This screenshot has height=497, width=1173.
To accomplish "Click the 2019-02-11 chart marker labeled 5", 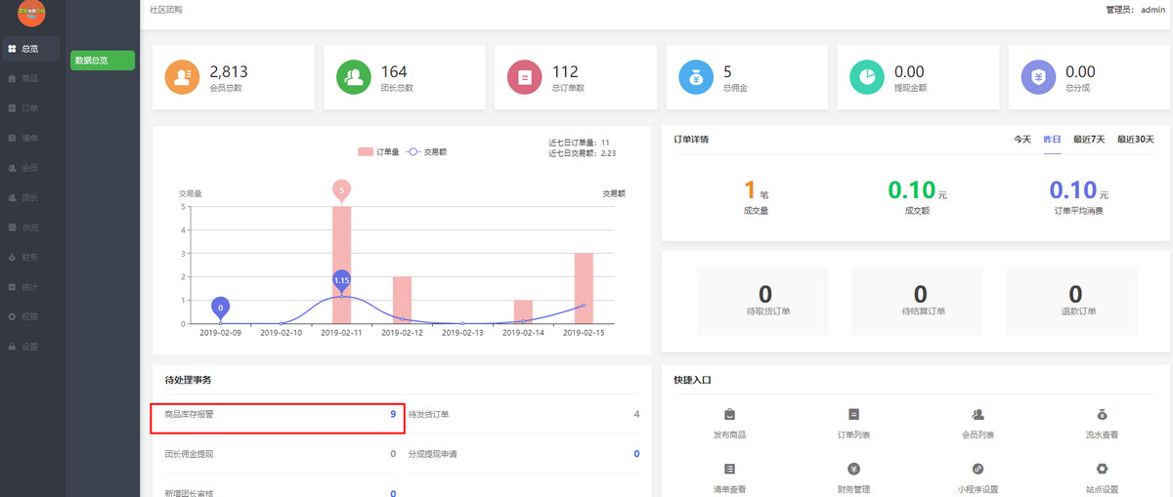I will point(341,190).
